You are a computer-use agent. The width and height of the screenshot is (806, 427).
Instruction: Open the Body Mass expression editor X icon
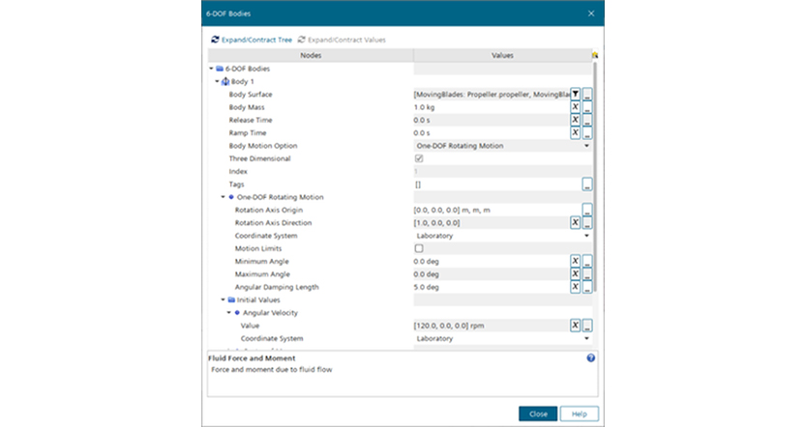coord(575,106)
